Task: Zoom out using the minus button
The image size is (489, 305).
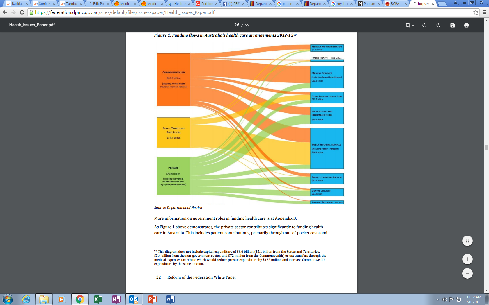Action: 467,273
